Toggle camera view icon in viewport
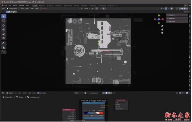This screenshot has height=122, width=192. pyautogui.click(x=162, y=33)
